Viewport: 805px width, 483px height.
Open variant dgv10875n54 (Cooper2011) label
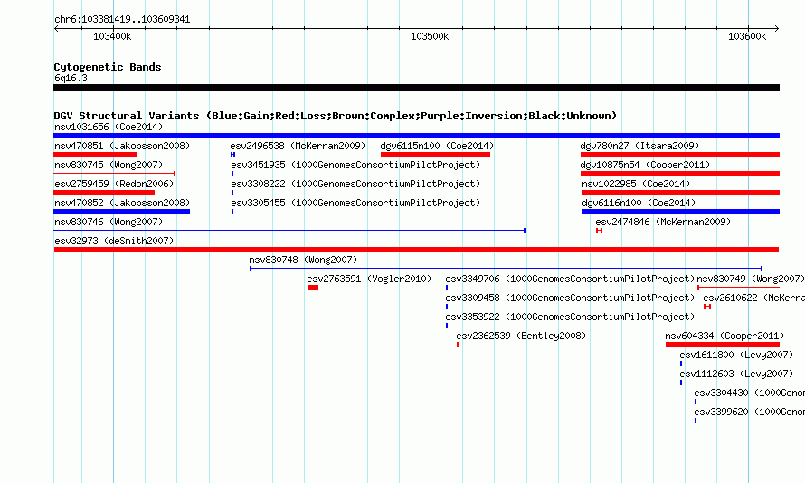coord(645,165)
